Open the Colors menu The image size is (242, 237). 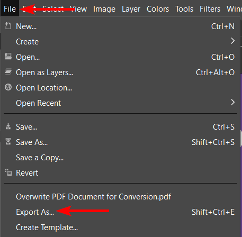click(x=158, y=9)
